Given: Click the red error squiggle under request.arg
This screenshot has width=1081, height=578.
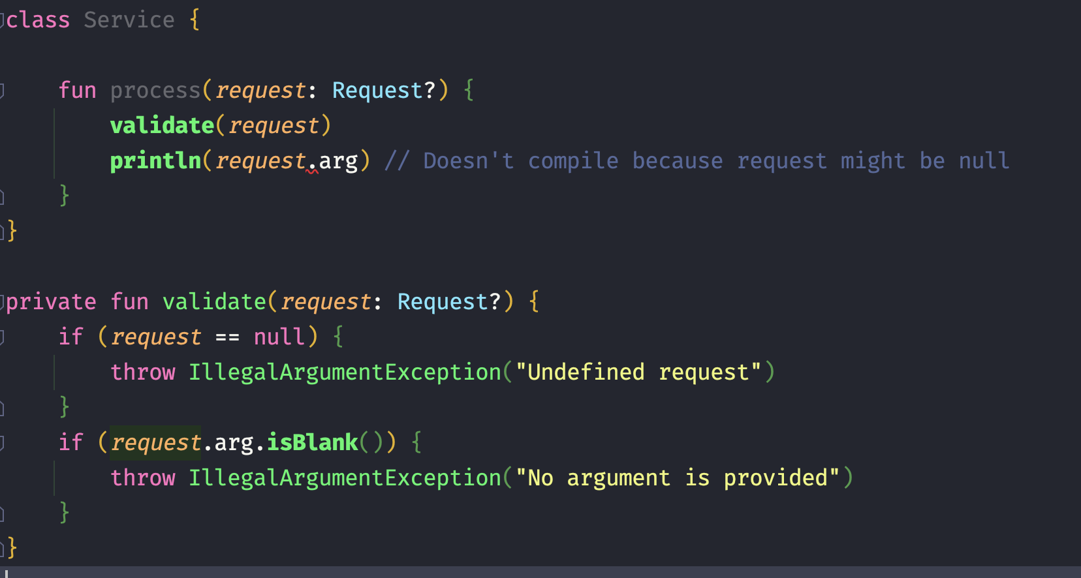Looking at the screenshot, I should [312, 172].
